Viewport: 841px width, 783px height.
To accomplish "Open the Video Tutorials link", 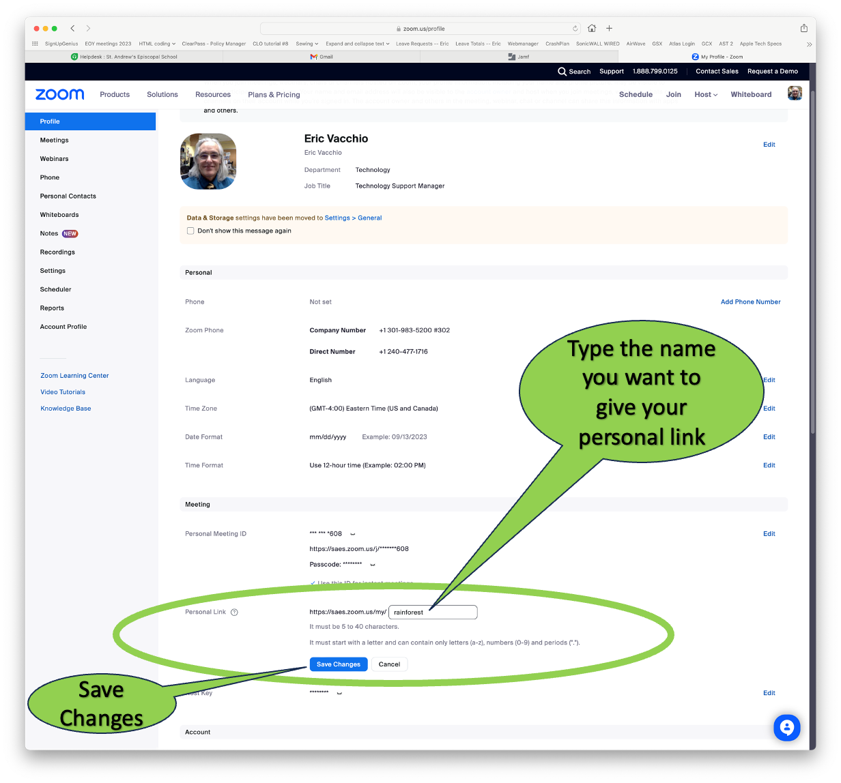I will pos(63,392).
